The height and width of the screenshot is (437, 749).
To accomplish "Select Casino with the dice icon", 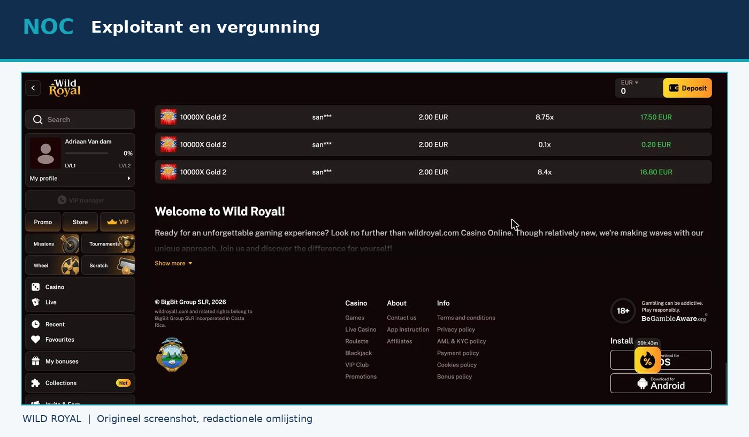I will [80, 287].
